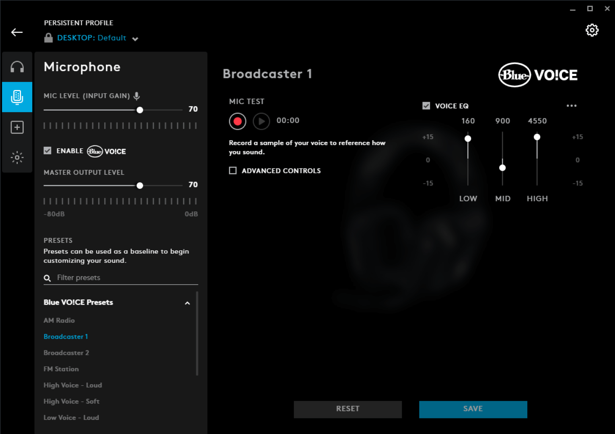
Task: Click the HIGH EQ band slider handle
Action: click(x=537, y=137)
